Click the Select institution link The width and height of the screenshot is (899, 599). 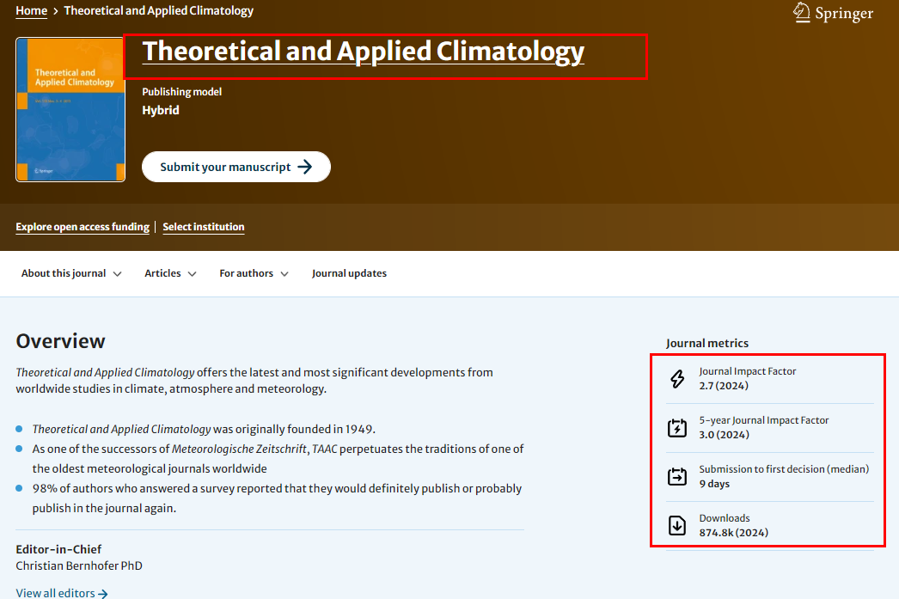[204, 227]
